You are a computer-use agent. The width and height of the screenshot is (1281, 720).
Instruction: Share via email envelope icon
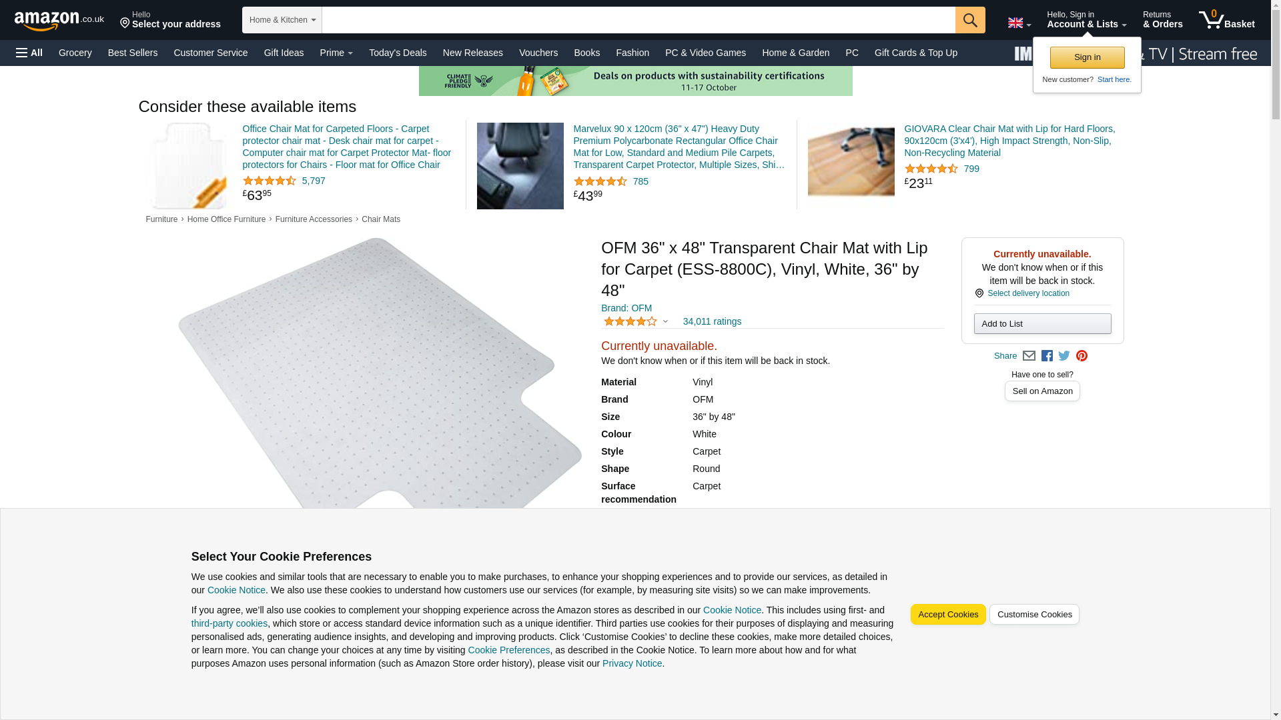pos(1029,356)
